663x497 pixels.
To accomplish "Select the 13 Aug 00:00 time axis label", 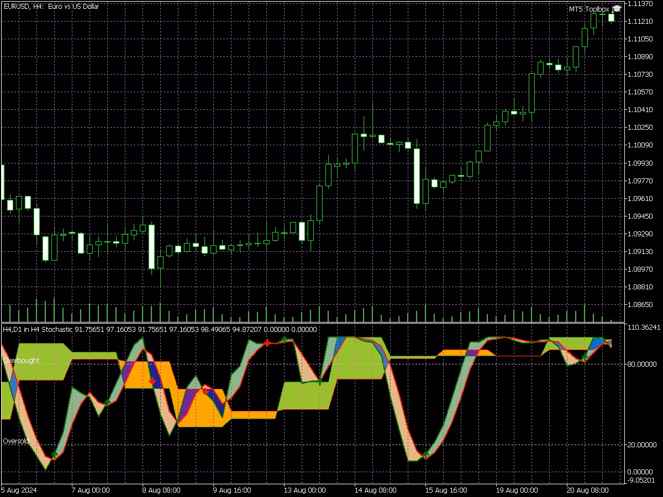I will [x=306, y=490].
